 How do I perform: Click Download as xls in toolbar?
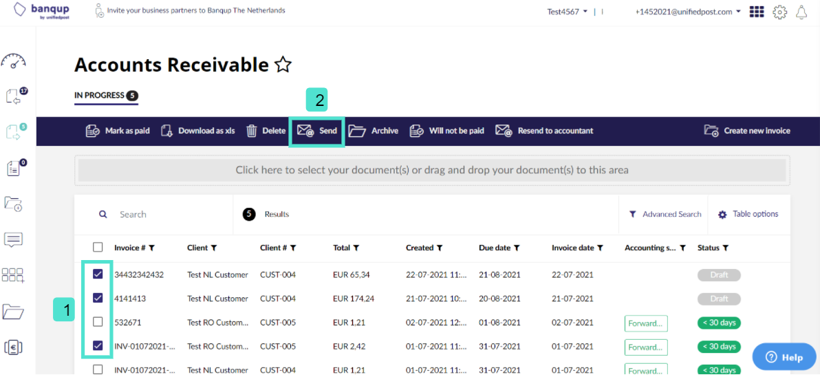[x=197, y=131]
